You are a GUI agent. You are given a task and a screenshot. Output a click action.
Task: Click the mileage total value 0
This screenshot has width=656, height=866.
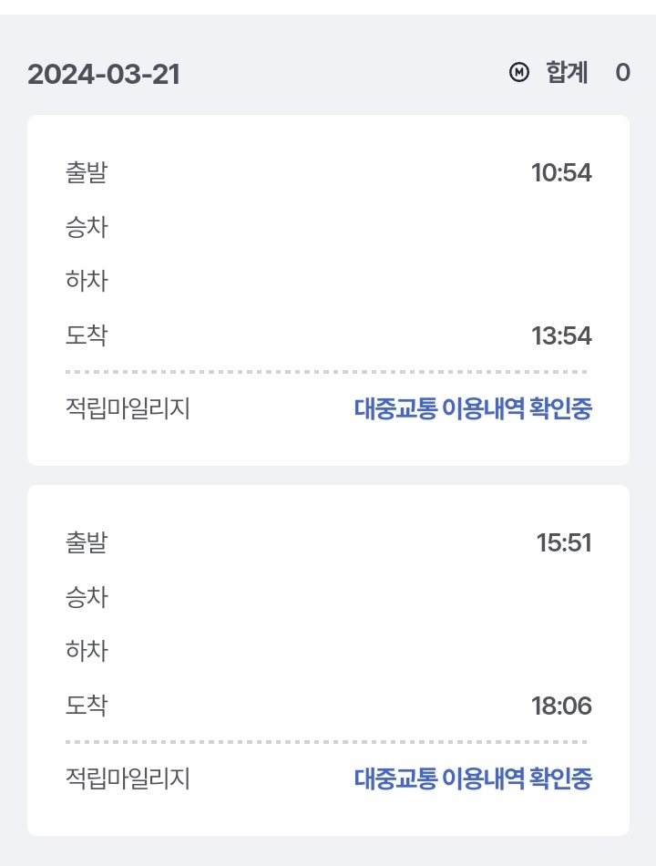tap(622, 73)
